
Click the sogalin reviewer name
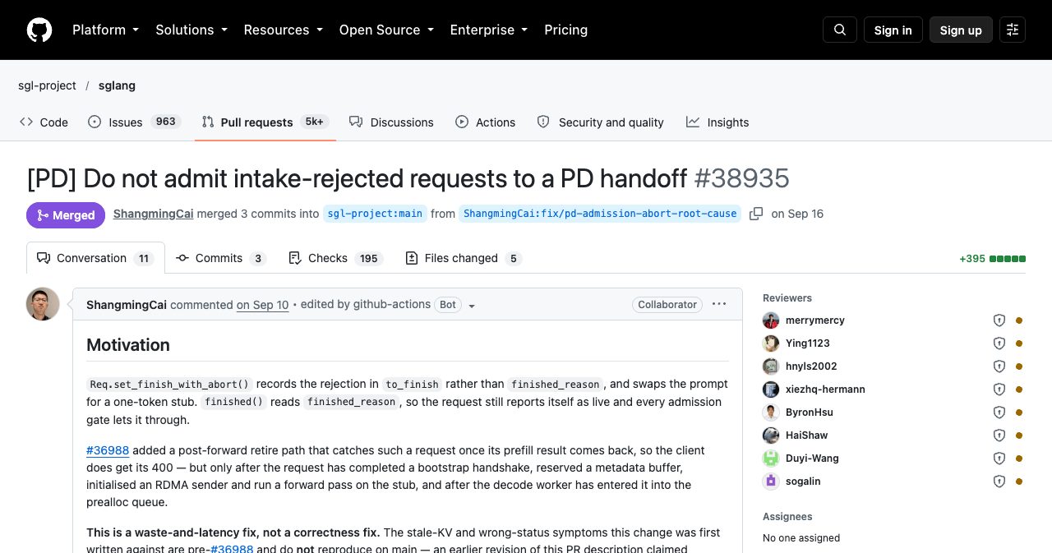pos(803,482)
